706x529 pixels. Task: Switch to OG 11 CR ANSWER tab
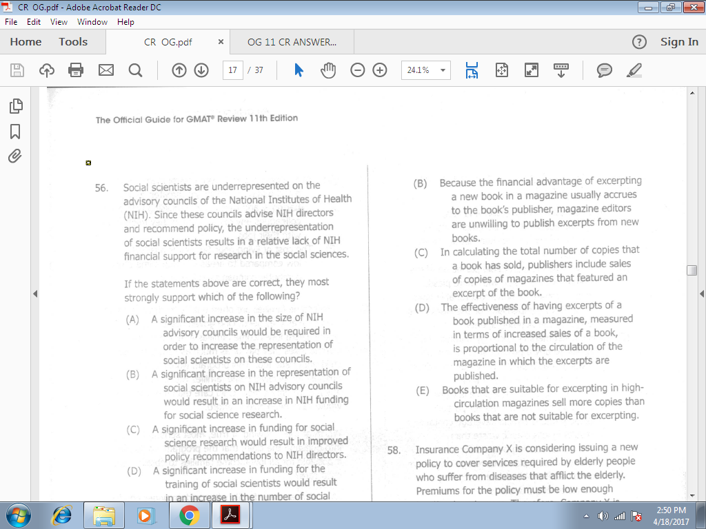292,42
